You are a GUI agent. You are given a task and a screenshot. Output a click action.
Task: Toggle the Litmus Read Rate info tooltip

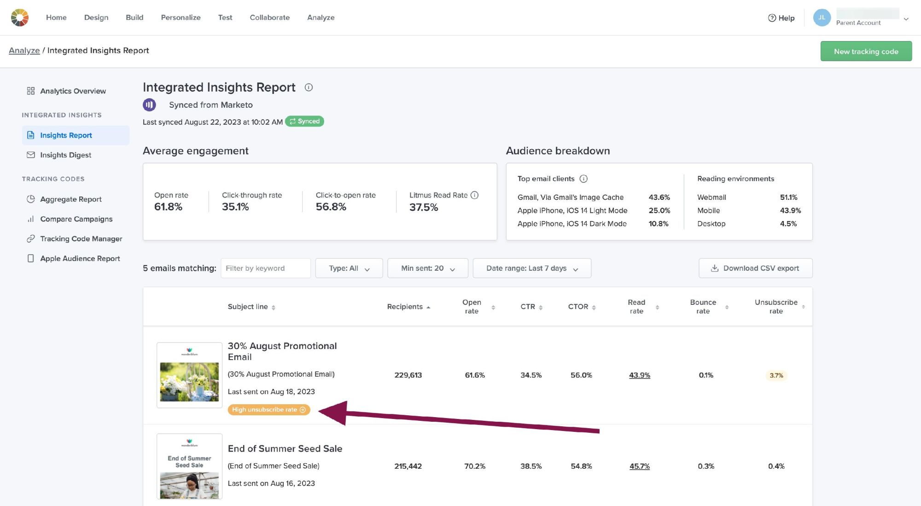tap(475, 194)
